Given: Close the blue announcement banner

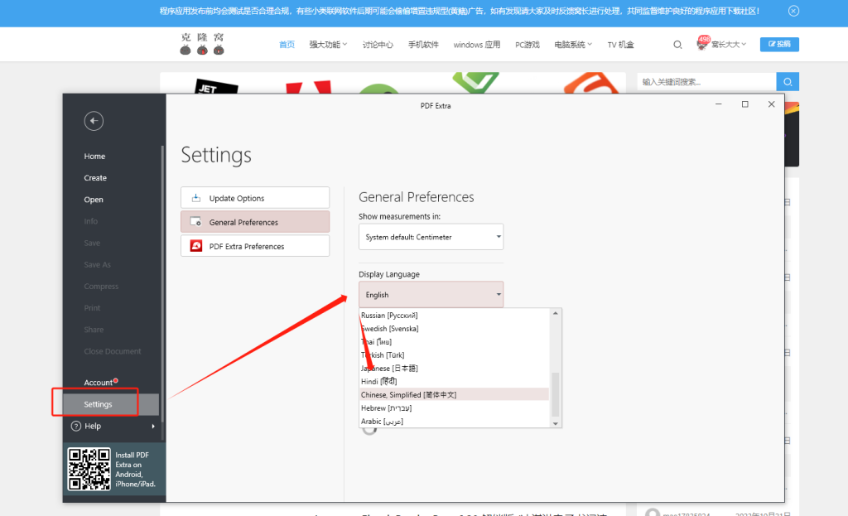Looking at the screenshot, I should click(793, 11).
